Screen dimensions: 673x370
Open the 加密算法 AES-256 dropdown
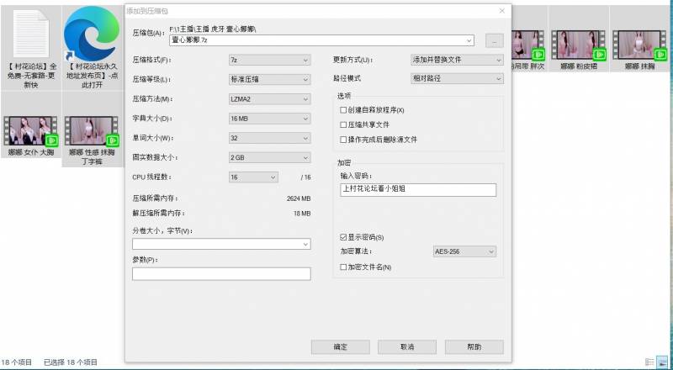click(x=464, y=251)
